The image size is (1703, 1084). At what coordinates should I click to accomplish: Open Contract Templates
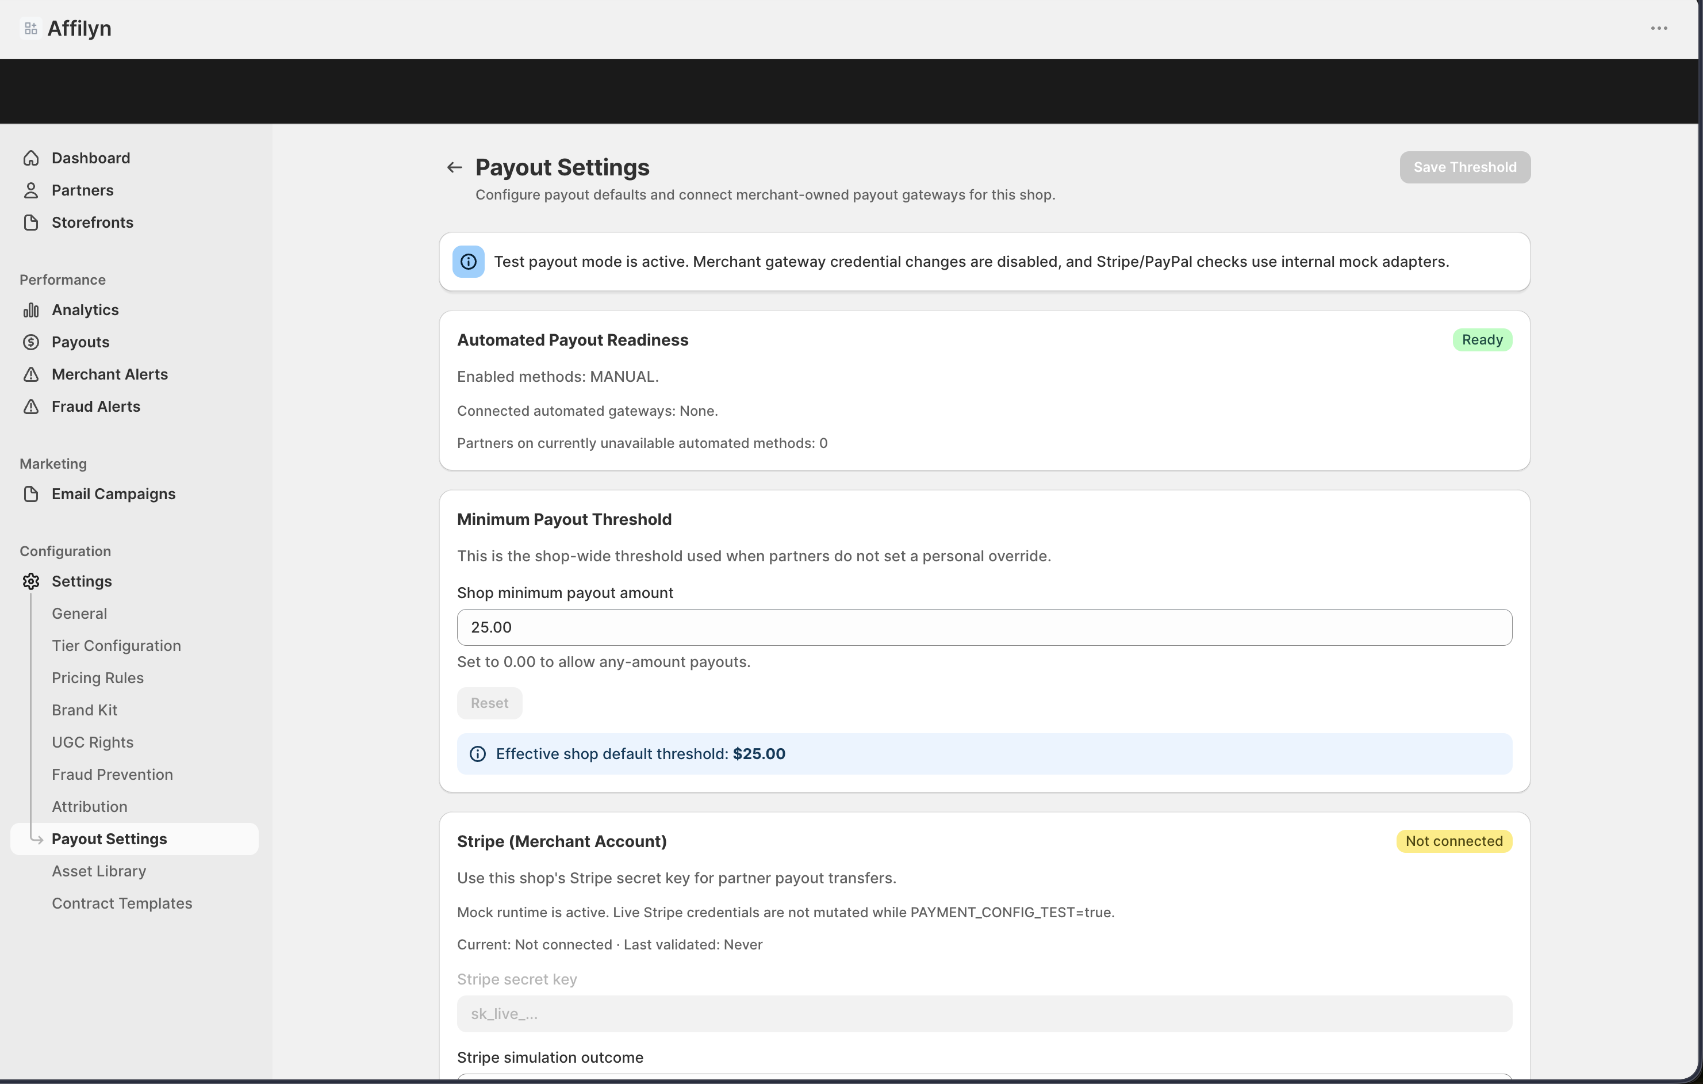click(x=122, y=903)
